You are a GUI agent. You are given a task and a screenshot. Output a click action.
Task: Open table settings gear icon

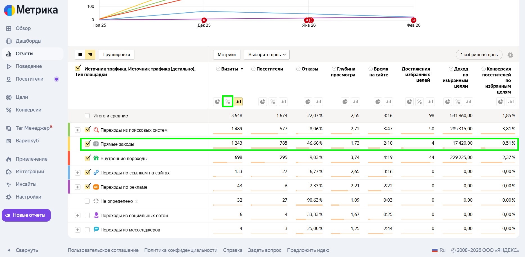pos(510,55)
